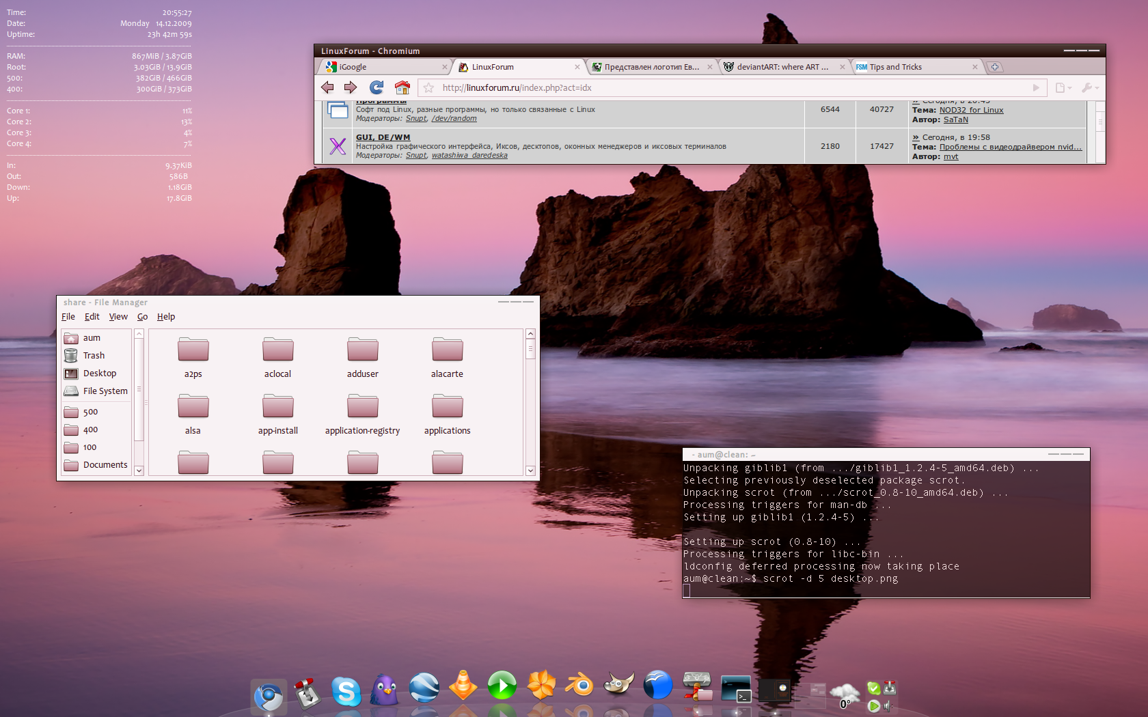Select Trash in the file manager sidebar
1148x717 pixels.
click(x=94, y=356)
